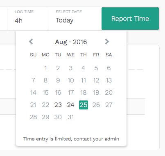Edit the Log Time field showing 4h
The width and height of the screenshot is (165, 156).
(x=27, y=18)
